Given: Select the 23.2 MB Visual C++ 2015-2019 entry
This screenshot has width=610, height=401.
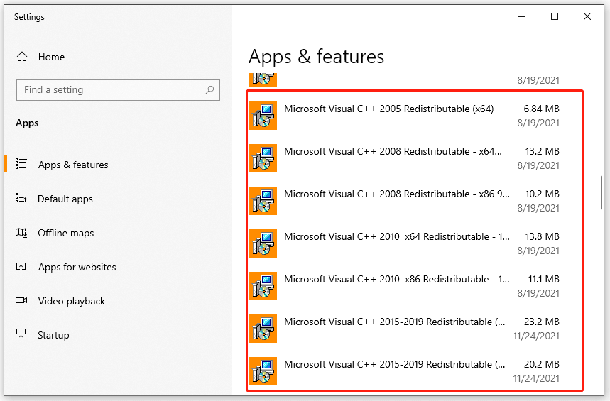Looking at the screenshot, I should (395, 322).
